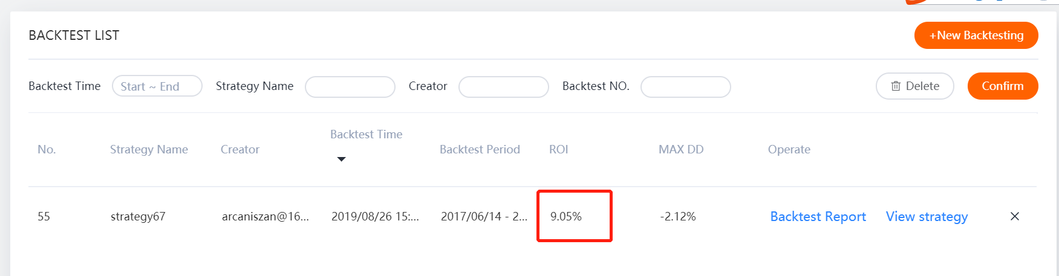Open the View strategy link
Image resolution: width=1059 pixels, height=276 pixels.
[927, 217]
